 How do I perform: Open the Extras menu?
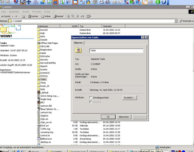click(47, 12)
